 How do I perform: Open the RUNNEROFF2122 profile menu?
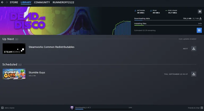(63, 2)
